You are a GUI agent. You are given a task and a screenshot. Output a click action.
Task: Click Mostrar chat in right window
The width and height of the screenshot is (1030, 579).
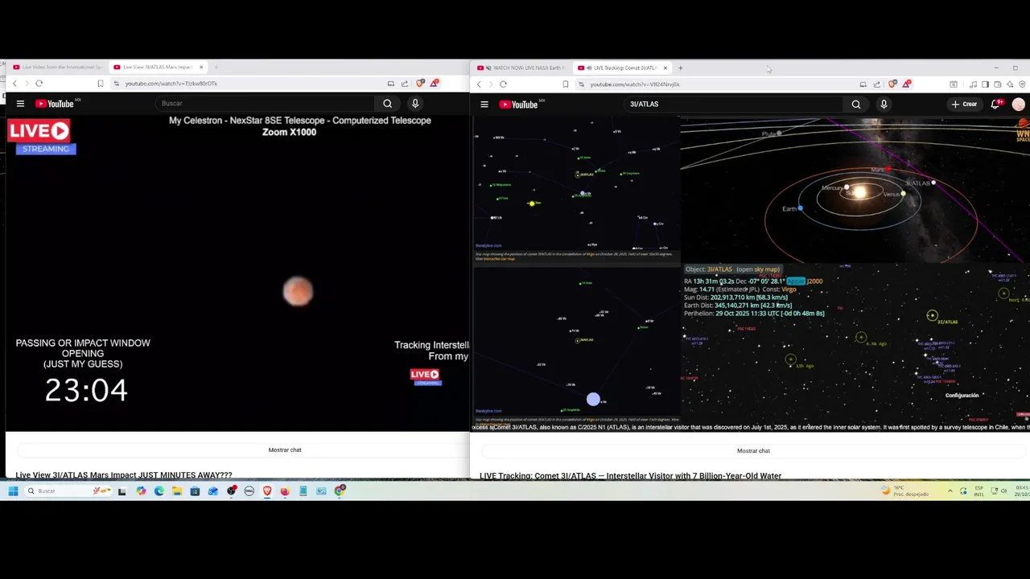753,451
